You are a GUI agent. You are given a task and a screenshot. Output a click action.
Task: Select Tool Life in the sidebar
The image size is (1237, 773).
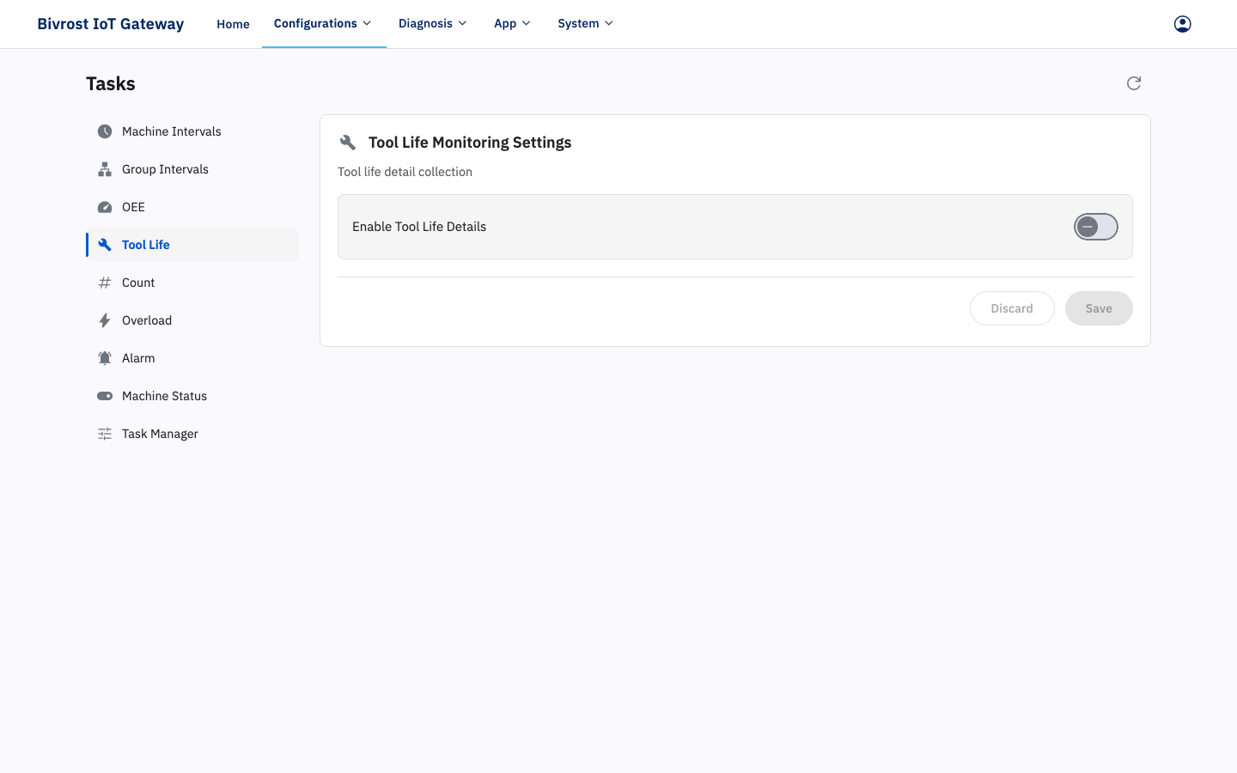[x=192, y=245]
